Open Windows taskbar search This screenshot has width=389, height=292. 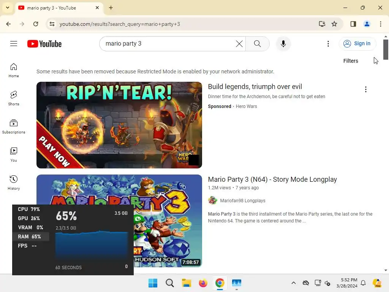pos(170,283)
